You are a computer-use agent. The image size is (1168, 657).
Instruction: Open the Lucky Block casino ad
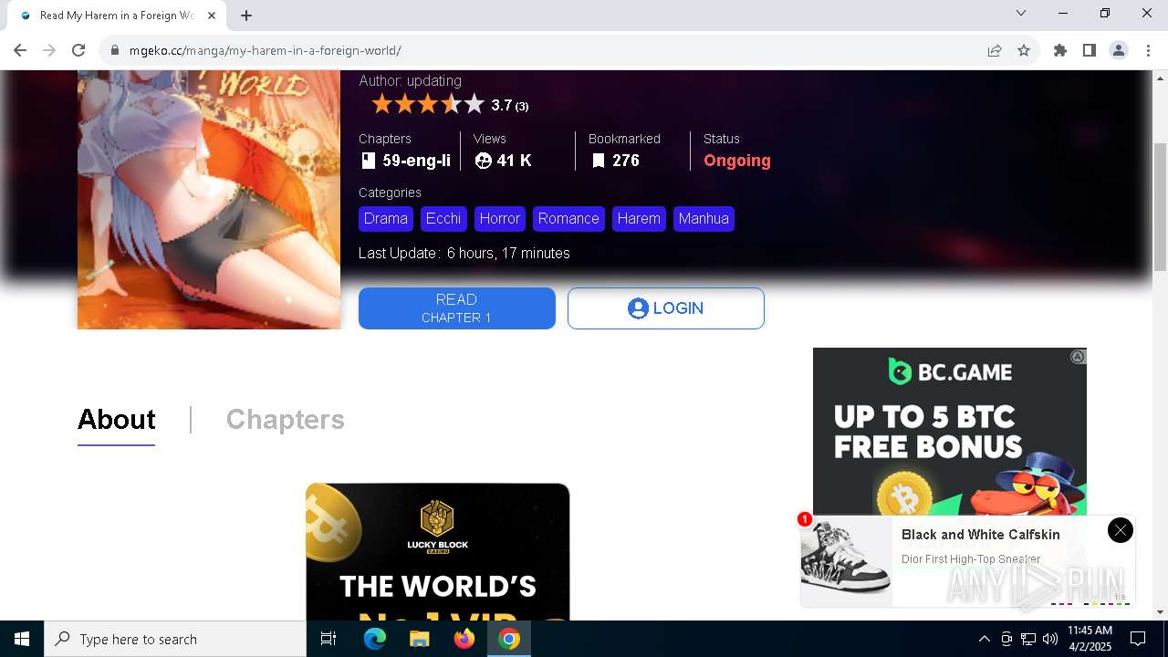438,551
